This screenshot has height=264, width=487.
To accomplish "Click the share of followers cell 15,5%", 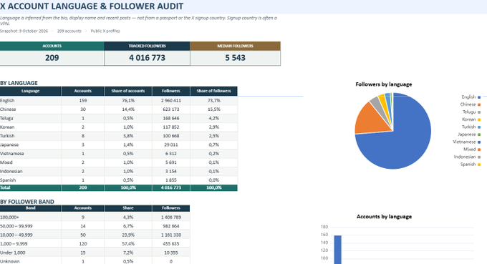I will point(213,109).
